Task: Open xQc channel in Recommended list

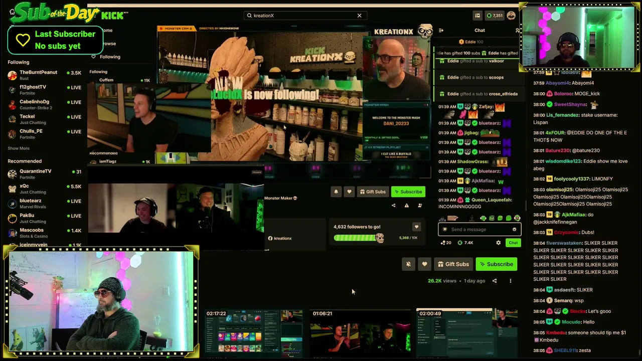Action: click(x=44, y=189)
